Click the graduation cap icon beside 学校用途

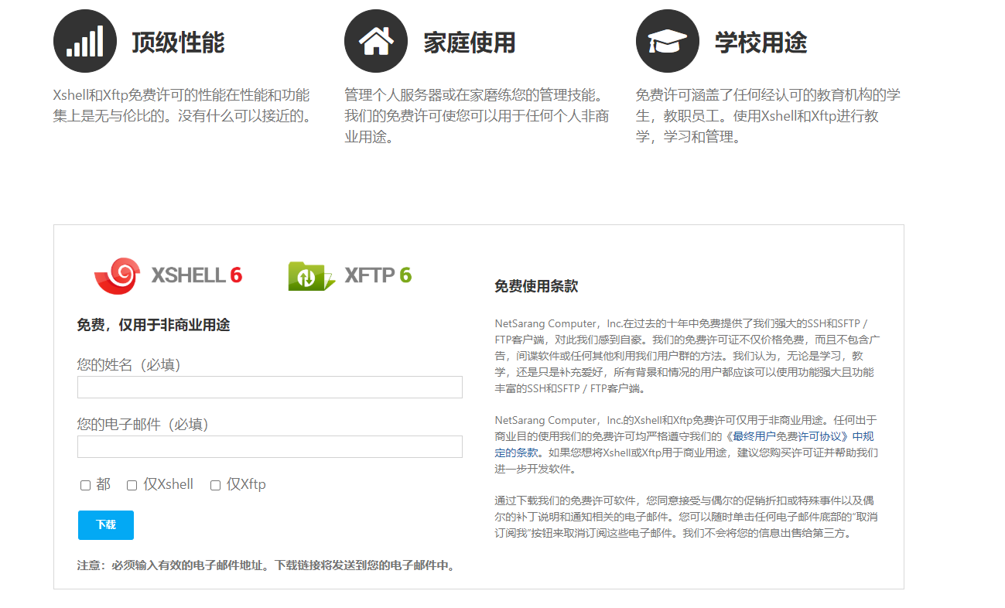[x=668, y=41]
